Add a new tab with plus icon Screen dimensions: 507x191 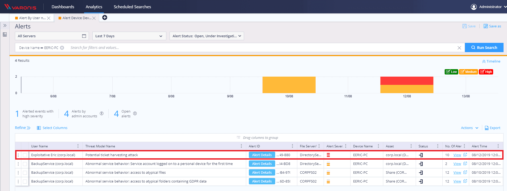pos(105,18)
